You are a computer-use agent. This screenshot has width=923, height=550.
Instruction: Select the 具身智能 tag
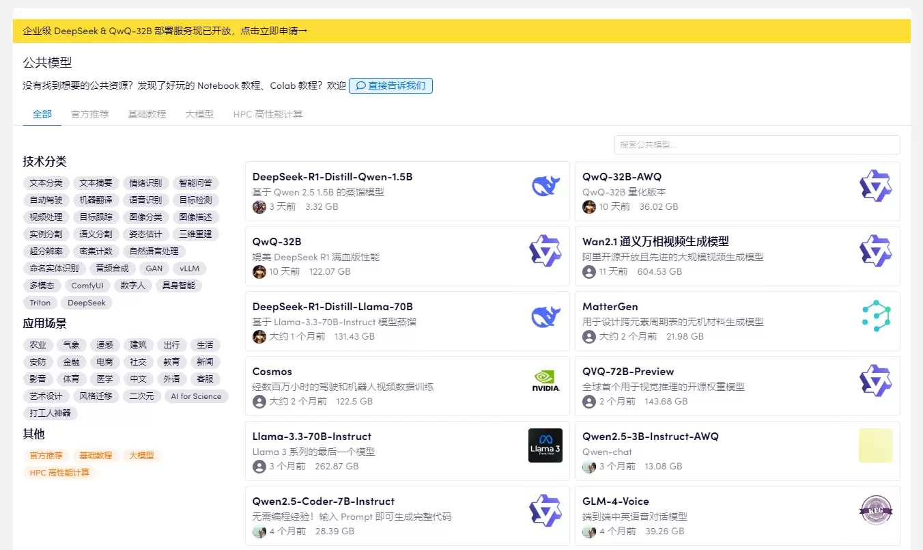(179, 286)
